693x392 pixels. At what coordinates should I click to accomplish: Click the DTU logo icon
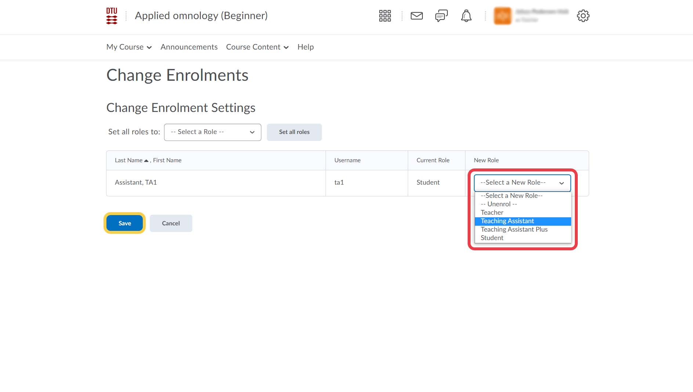(112, 16)
